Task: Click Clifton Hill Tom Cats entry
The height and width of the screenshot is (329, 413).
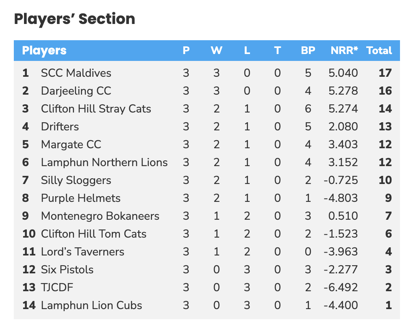Action: click(x=93, y=234)
